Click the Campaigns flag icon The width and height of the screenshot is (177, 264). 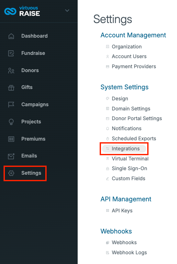11,105
